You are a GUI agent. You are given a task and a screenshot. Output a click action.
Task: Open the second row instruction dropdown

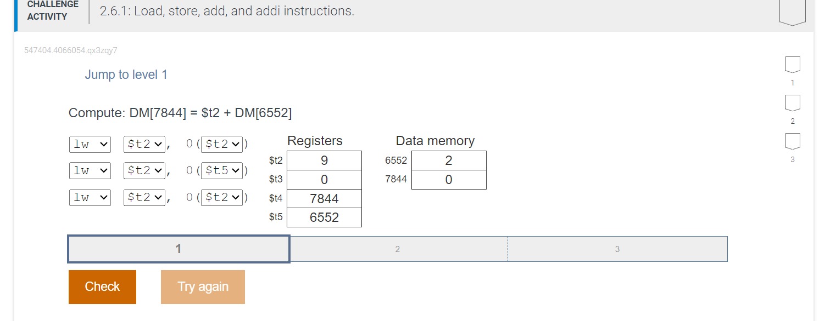[x=90, y=170]
